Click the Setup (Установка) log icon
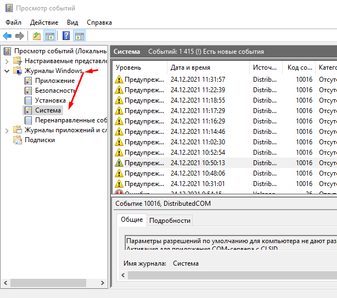This screenshot has height=298, width=337. pyautogui.click(x=28, y=100)
